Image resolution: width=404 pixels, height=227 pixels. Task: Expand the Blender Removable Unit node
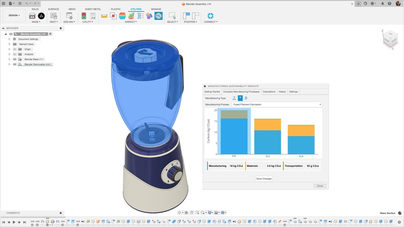tap(9, 64)
